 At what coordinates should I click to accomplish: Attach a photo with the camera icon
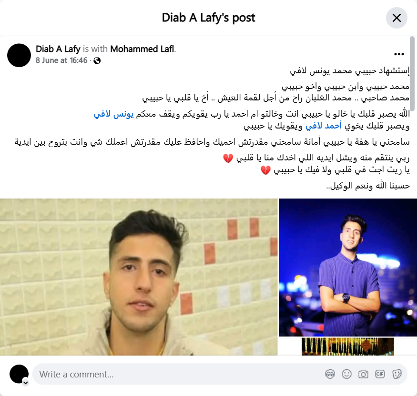click(363, 374)
